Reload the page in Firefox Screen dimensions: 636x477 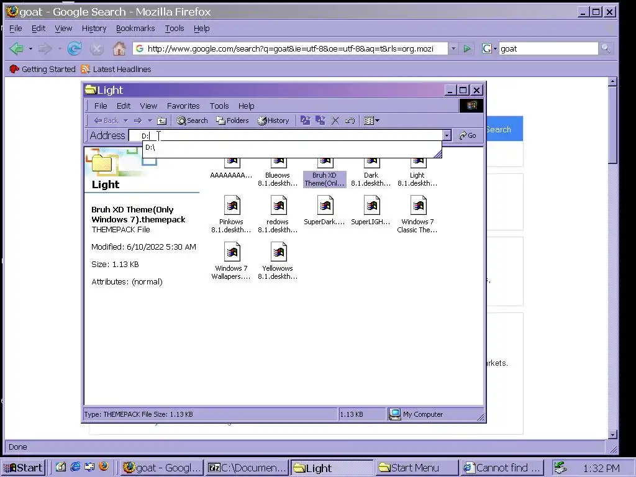tap(75, 48)
